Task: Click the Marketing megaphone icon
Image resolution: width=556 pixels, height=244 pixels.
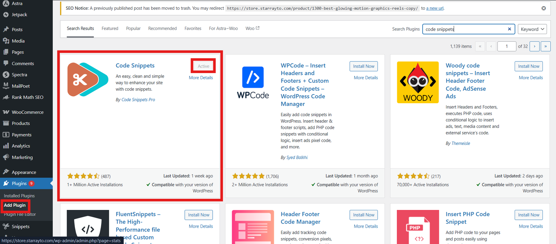Action: (6, 157)
